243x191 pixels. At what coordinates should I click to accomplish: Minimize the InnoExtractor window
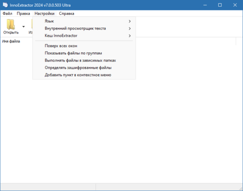click(205, 5)
